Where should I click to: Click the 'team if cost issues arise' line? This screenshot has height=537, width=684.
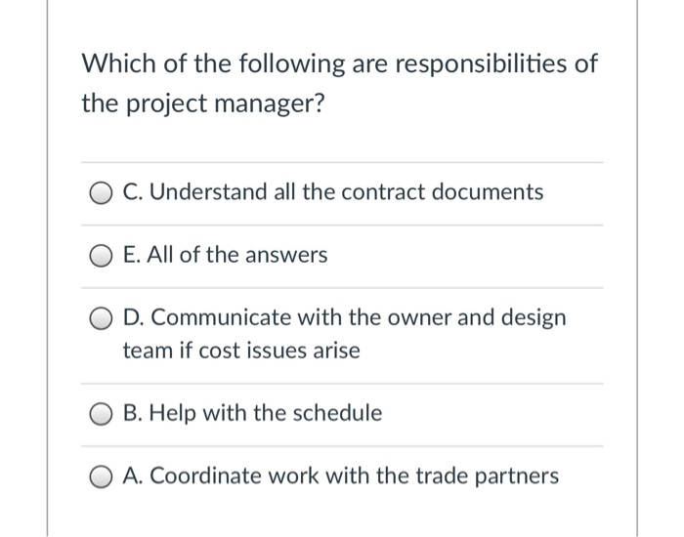click(241, 350)
